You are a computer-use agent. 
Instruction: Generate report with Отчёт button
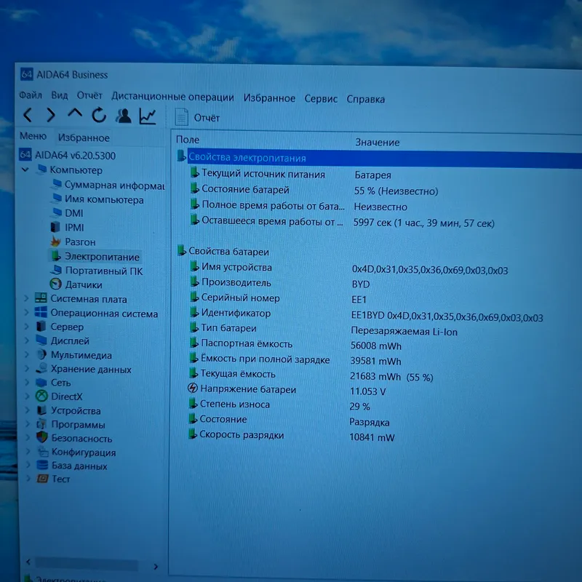click(197, 118)
